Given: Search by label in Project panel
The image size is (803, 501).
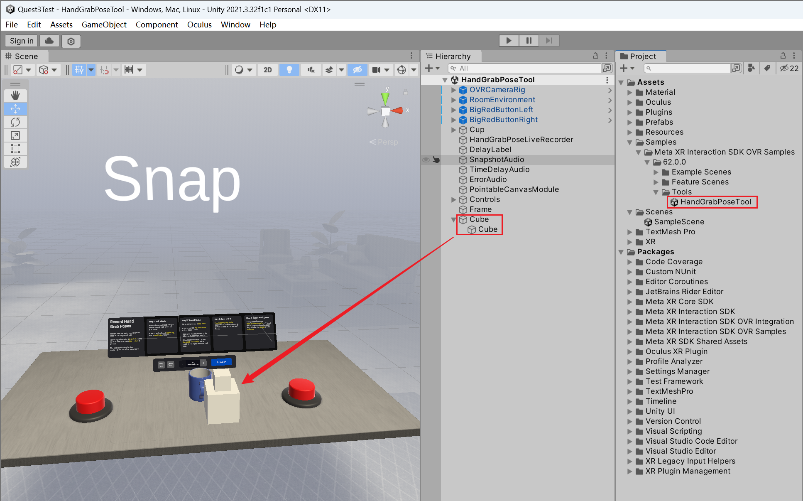Looking at the screenshot, I should tap(767, 68).
